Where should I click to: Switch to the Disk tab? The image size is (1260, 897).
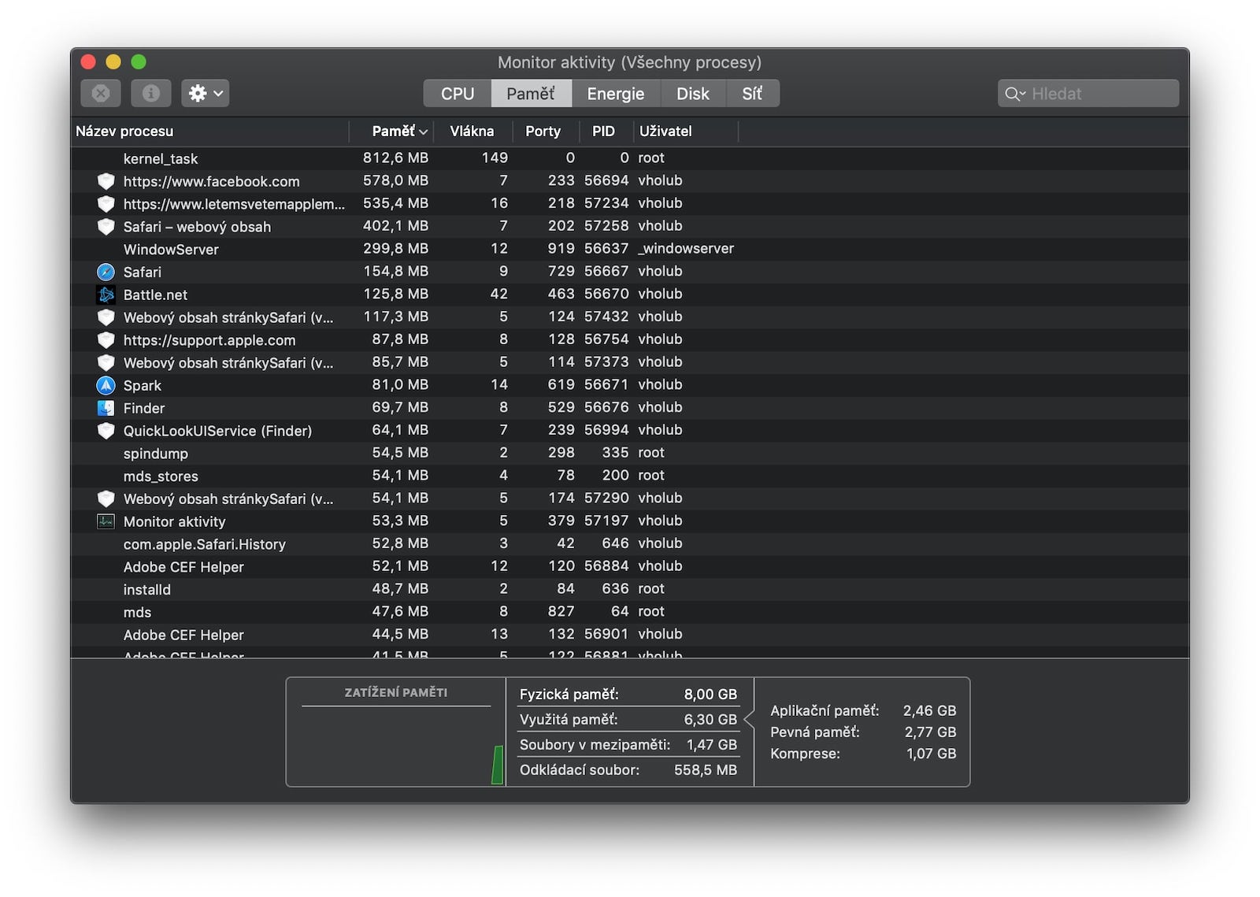pos(692,94)
